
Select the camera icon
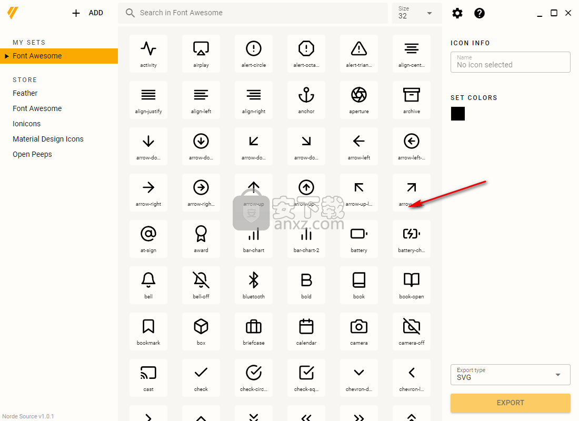tap(359, 331)
